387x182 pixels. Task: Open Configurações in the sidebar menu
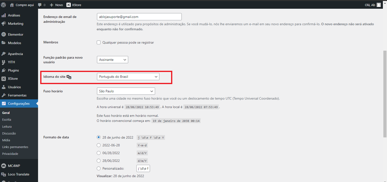19,103
